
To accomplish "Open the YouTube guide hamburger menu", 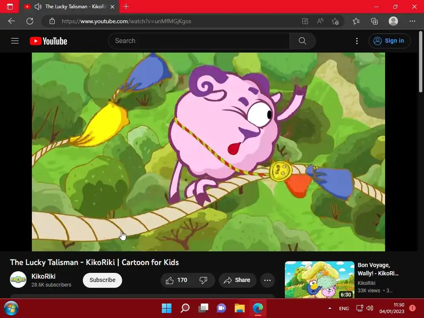I will coord(15,41).
